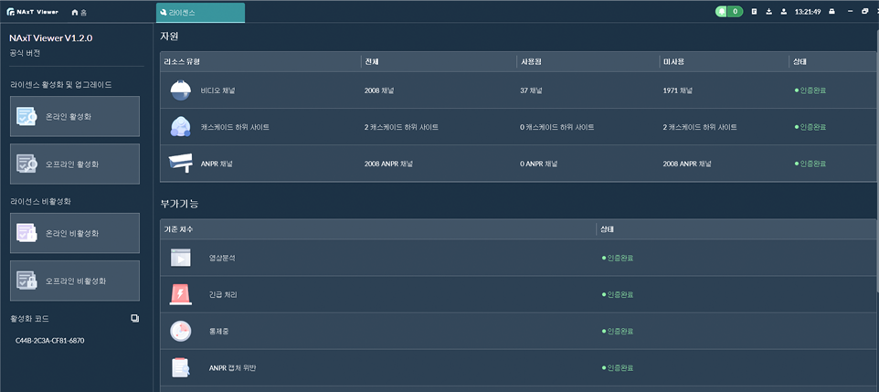Select the 영상분석 feature row
The height and width of the screenshot is (392, 879).
pyautogui.click(x=222, y=258)
